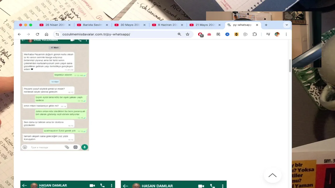This screenshot has height=188, width=335.
Task: Click the "17 Mart" date label
Action: coord(55,48)
